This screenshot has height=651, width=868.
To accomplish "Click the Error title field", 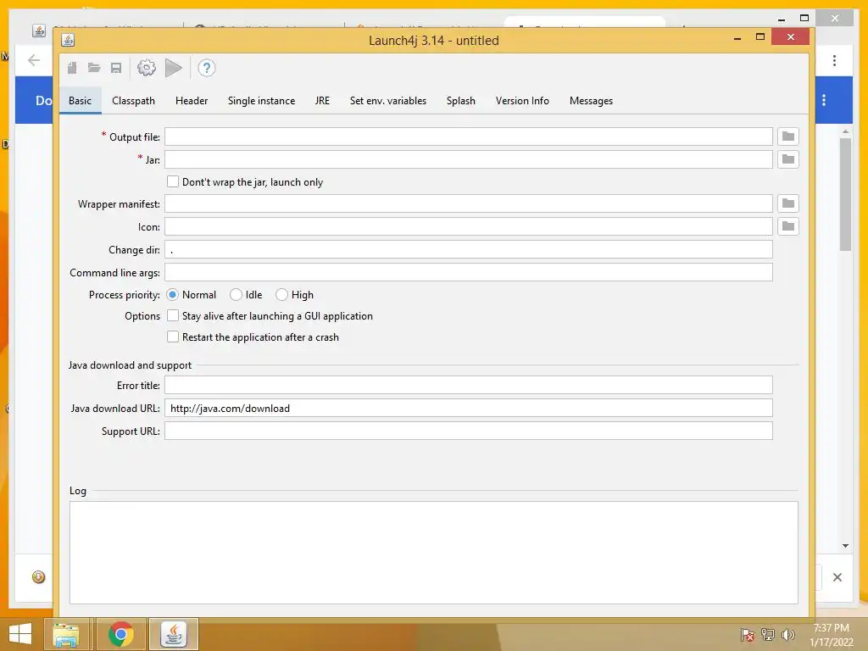I will point(468,385).
